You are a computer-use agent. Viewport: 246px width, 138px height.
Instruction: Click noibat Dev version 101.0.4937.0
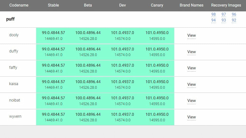122,98
